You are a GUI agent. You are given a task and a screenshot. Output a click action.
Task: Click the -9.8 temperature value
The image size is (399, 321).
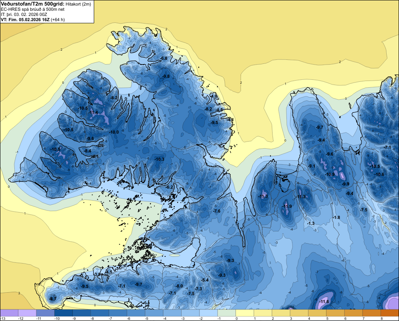point(166,76)
